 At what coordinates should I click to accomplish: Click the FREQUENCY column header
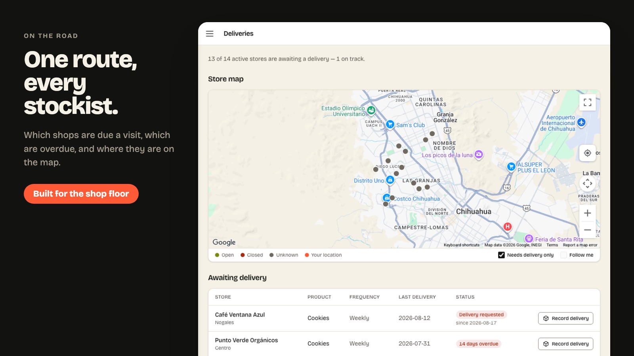click(x=365, y=297)
